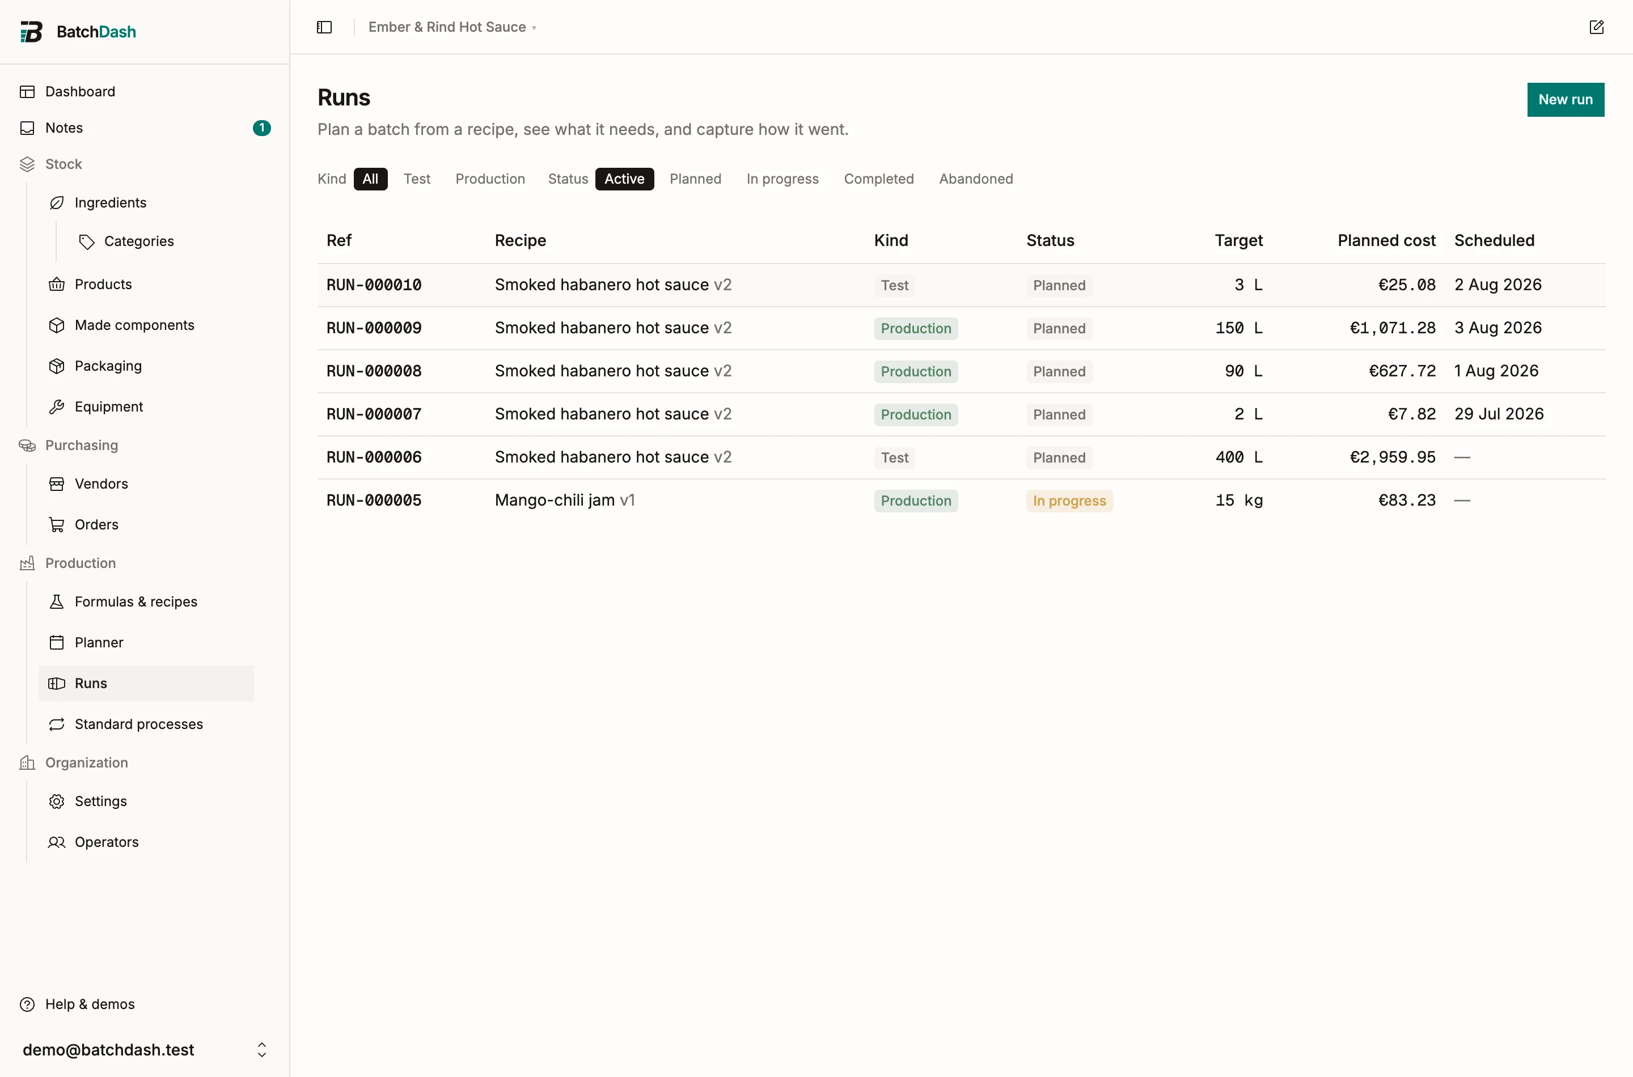The height and width of the screenshot is (1077, 1633).
Task: Click the Runs ticket icon
Action: pyautogui.click(x=57, y=684)
